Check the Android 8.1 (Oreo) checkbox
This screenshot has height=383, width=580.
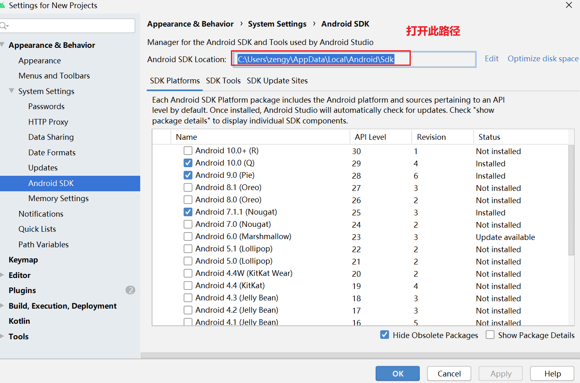pos(188,188)
